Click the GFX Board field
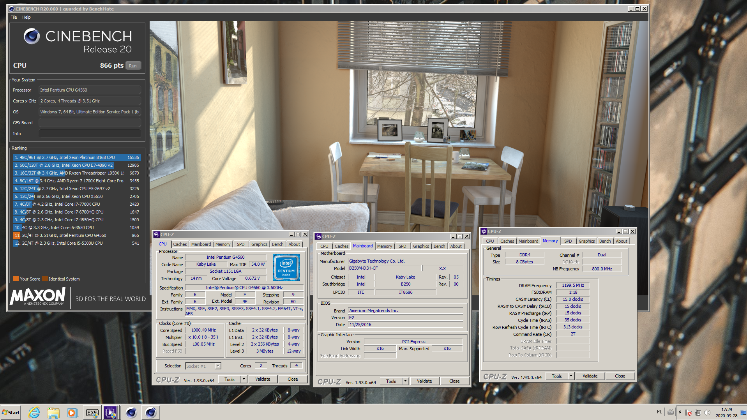The height and width of the screenshot is (420, 747). (90, 123)
